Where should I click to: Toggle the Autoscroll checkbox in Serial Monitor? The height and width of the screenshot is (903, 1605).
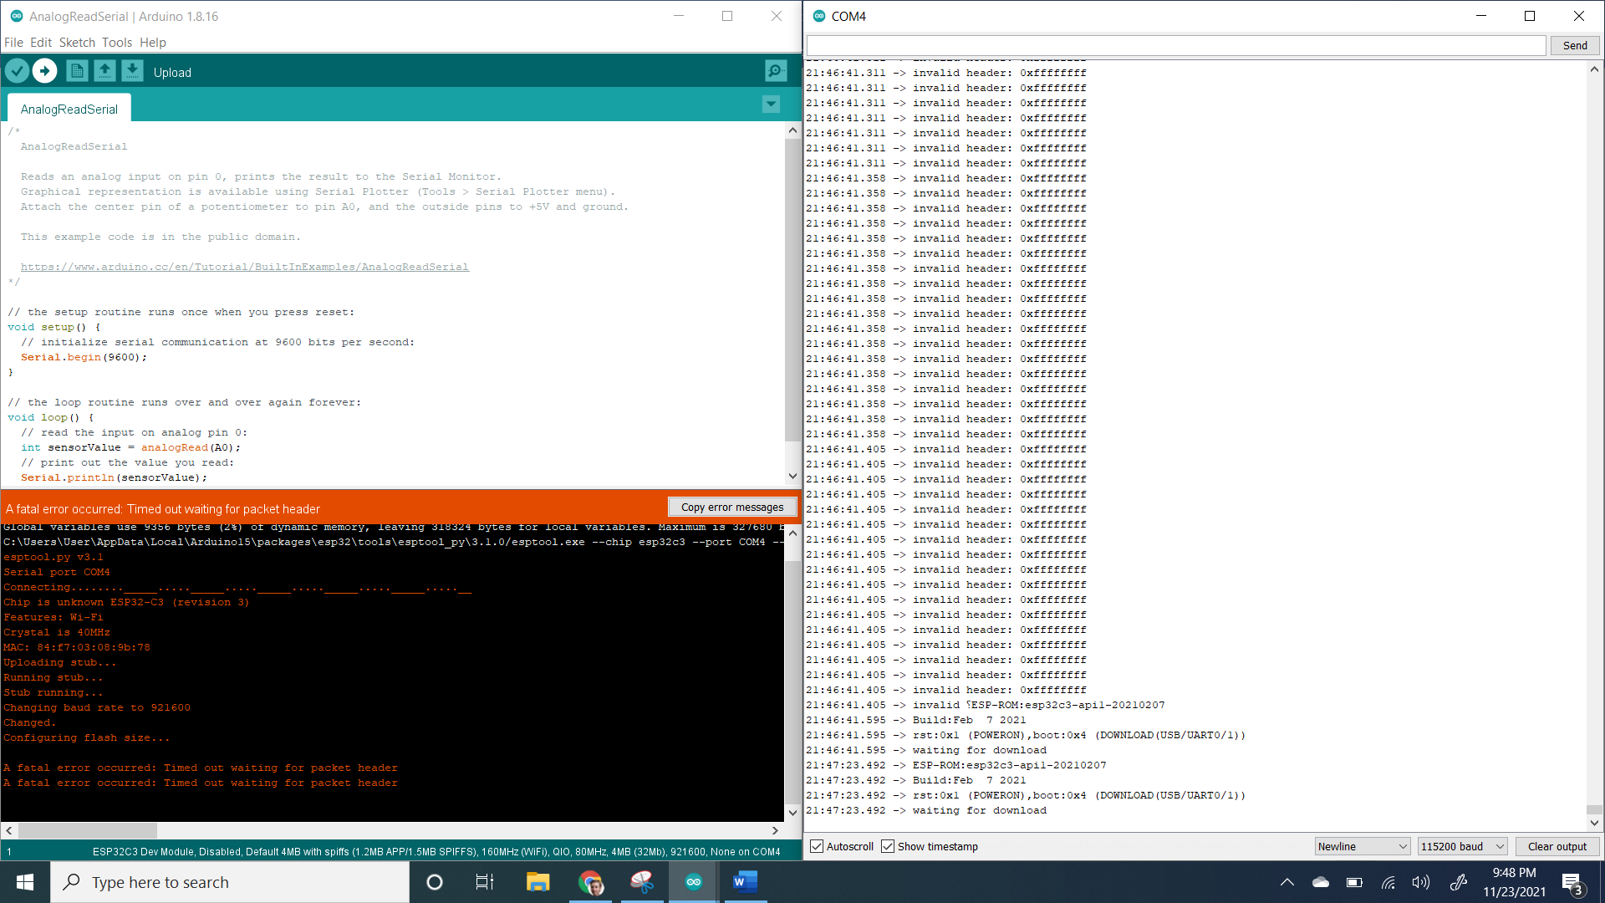coord(817,845)
